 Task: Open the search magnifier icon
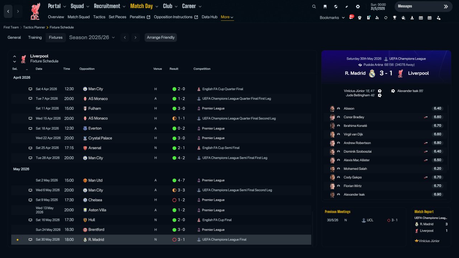[x=314, y=6]
